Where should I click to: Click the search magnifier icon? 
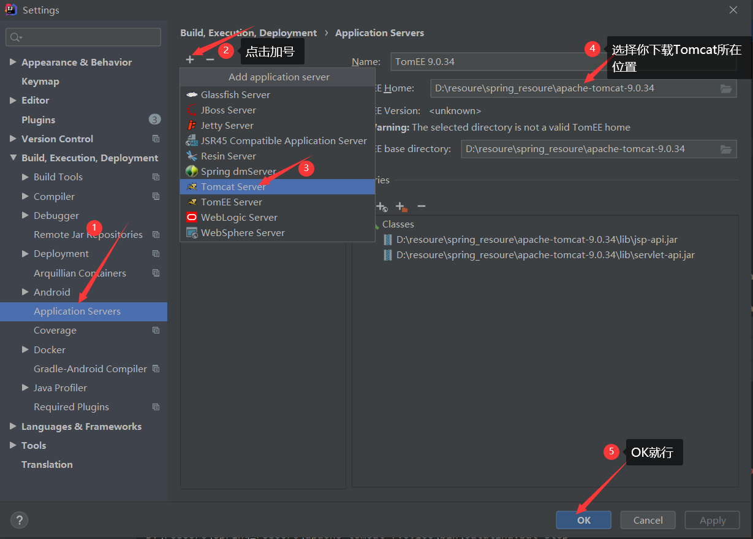[x=15, y=37]
